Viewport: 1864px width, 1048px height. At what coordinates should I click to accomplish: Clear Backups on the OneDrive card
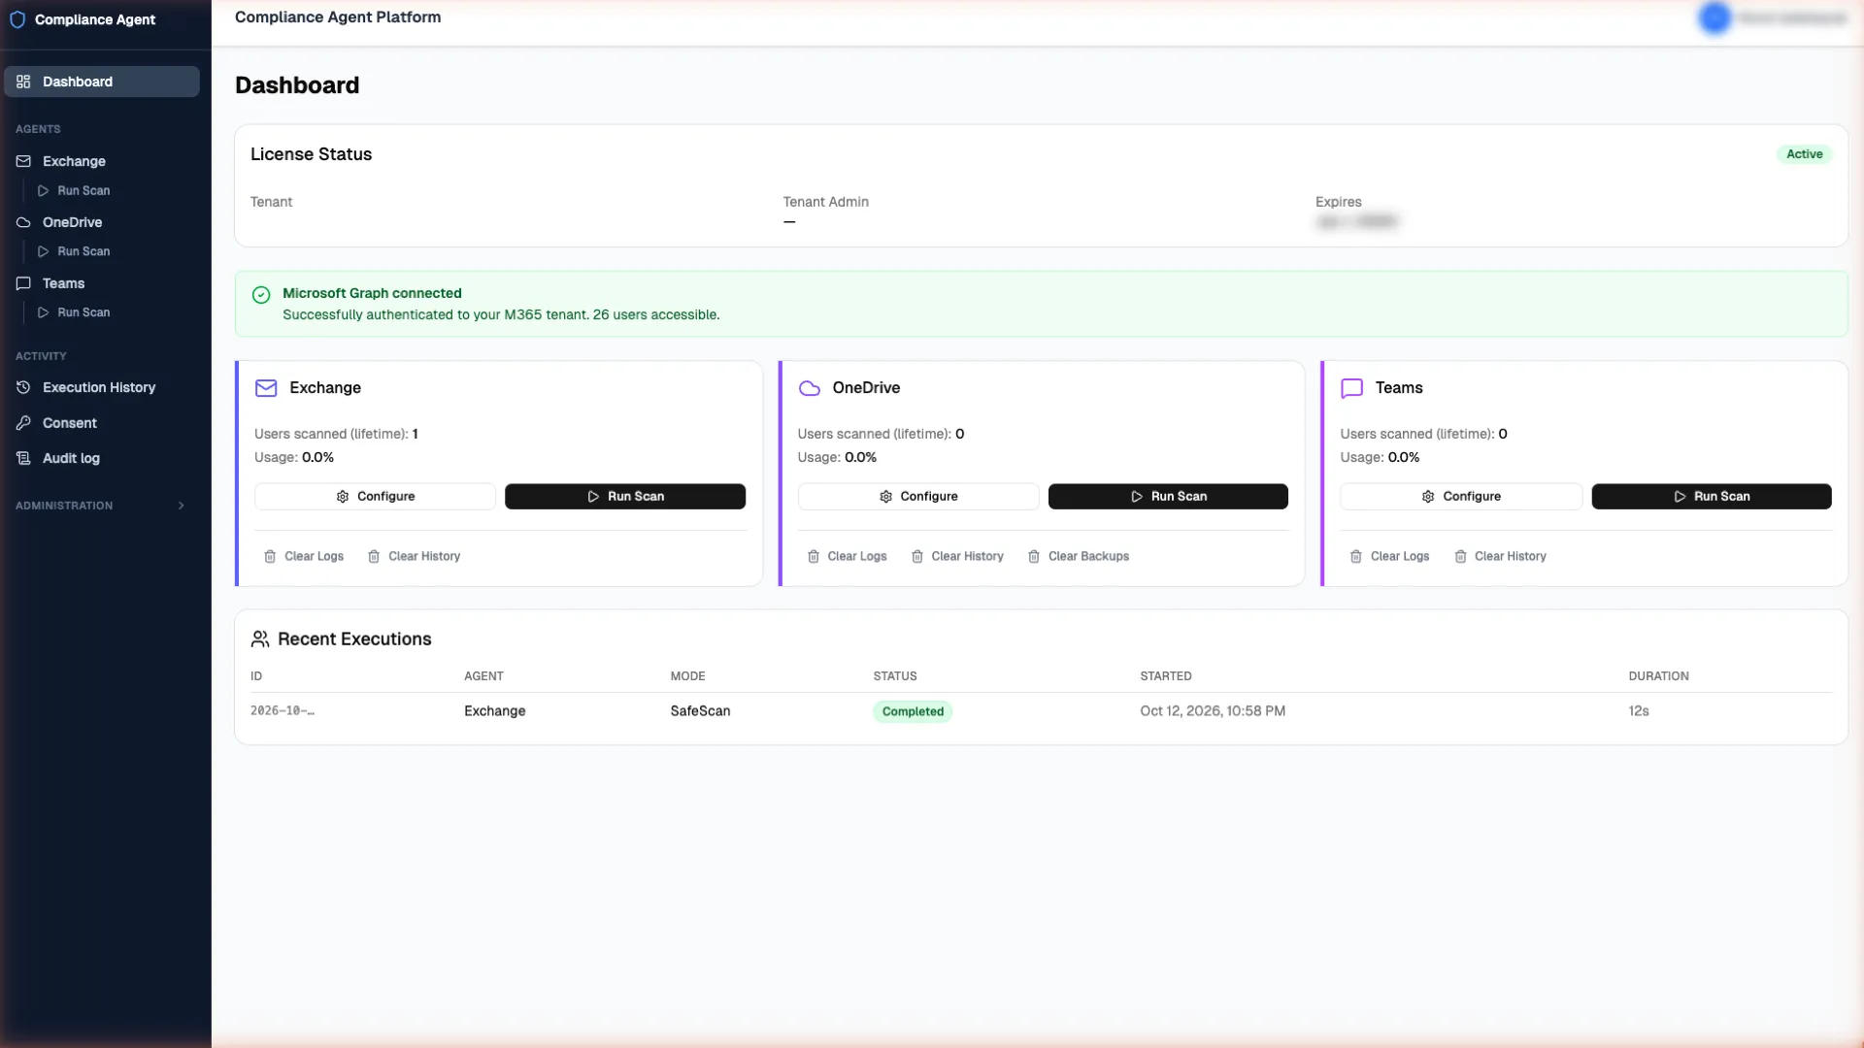pyautogui.click(x=1079, y=557)
